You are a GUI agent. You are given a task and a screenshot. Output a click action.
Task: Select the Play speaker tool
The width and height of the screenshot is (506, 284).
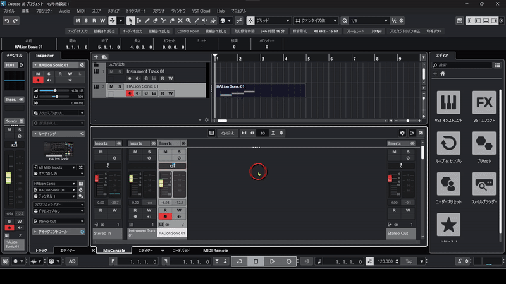pyautogui.click(x=204, y=21)
